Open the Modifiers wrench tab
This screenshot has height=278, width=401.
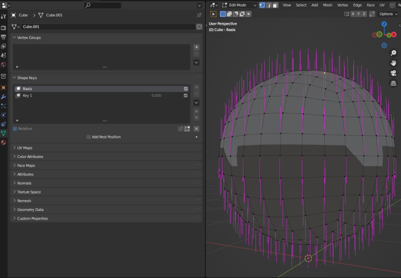click(x=4, y=96)
